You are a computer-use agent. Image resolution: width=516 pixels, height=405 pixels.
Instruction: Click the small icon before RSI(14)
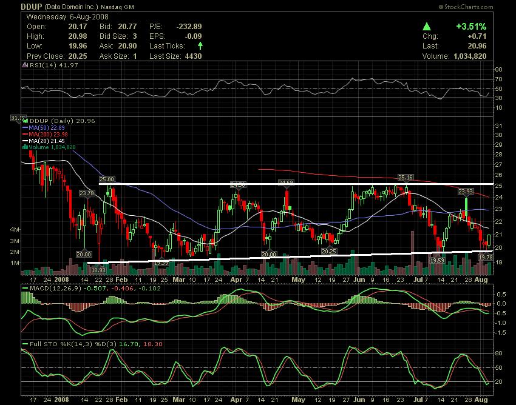[x=25, y=65]
